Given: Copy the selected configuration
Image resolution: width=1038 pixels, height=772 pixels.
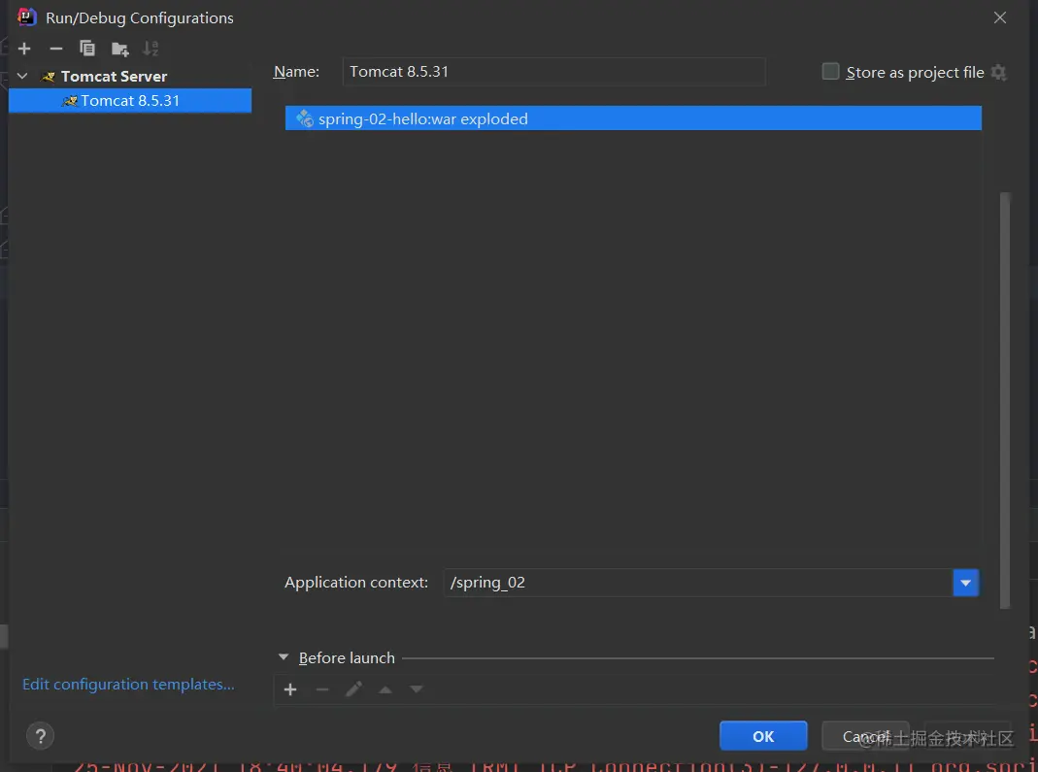Looking at the screenshot, I should point(87,49).
